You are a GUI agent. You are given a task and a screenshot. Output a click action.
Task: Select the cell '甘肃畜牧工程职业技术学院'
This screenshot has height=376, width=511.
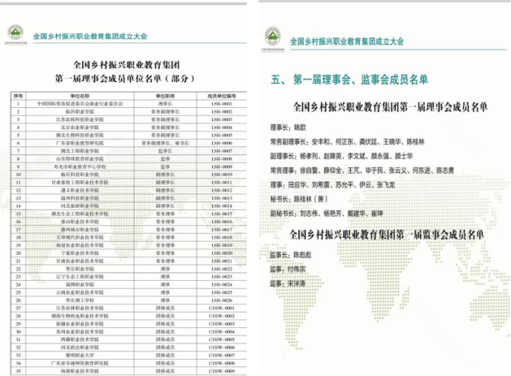pyautogui.click(x=80, y=182)
